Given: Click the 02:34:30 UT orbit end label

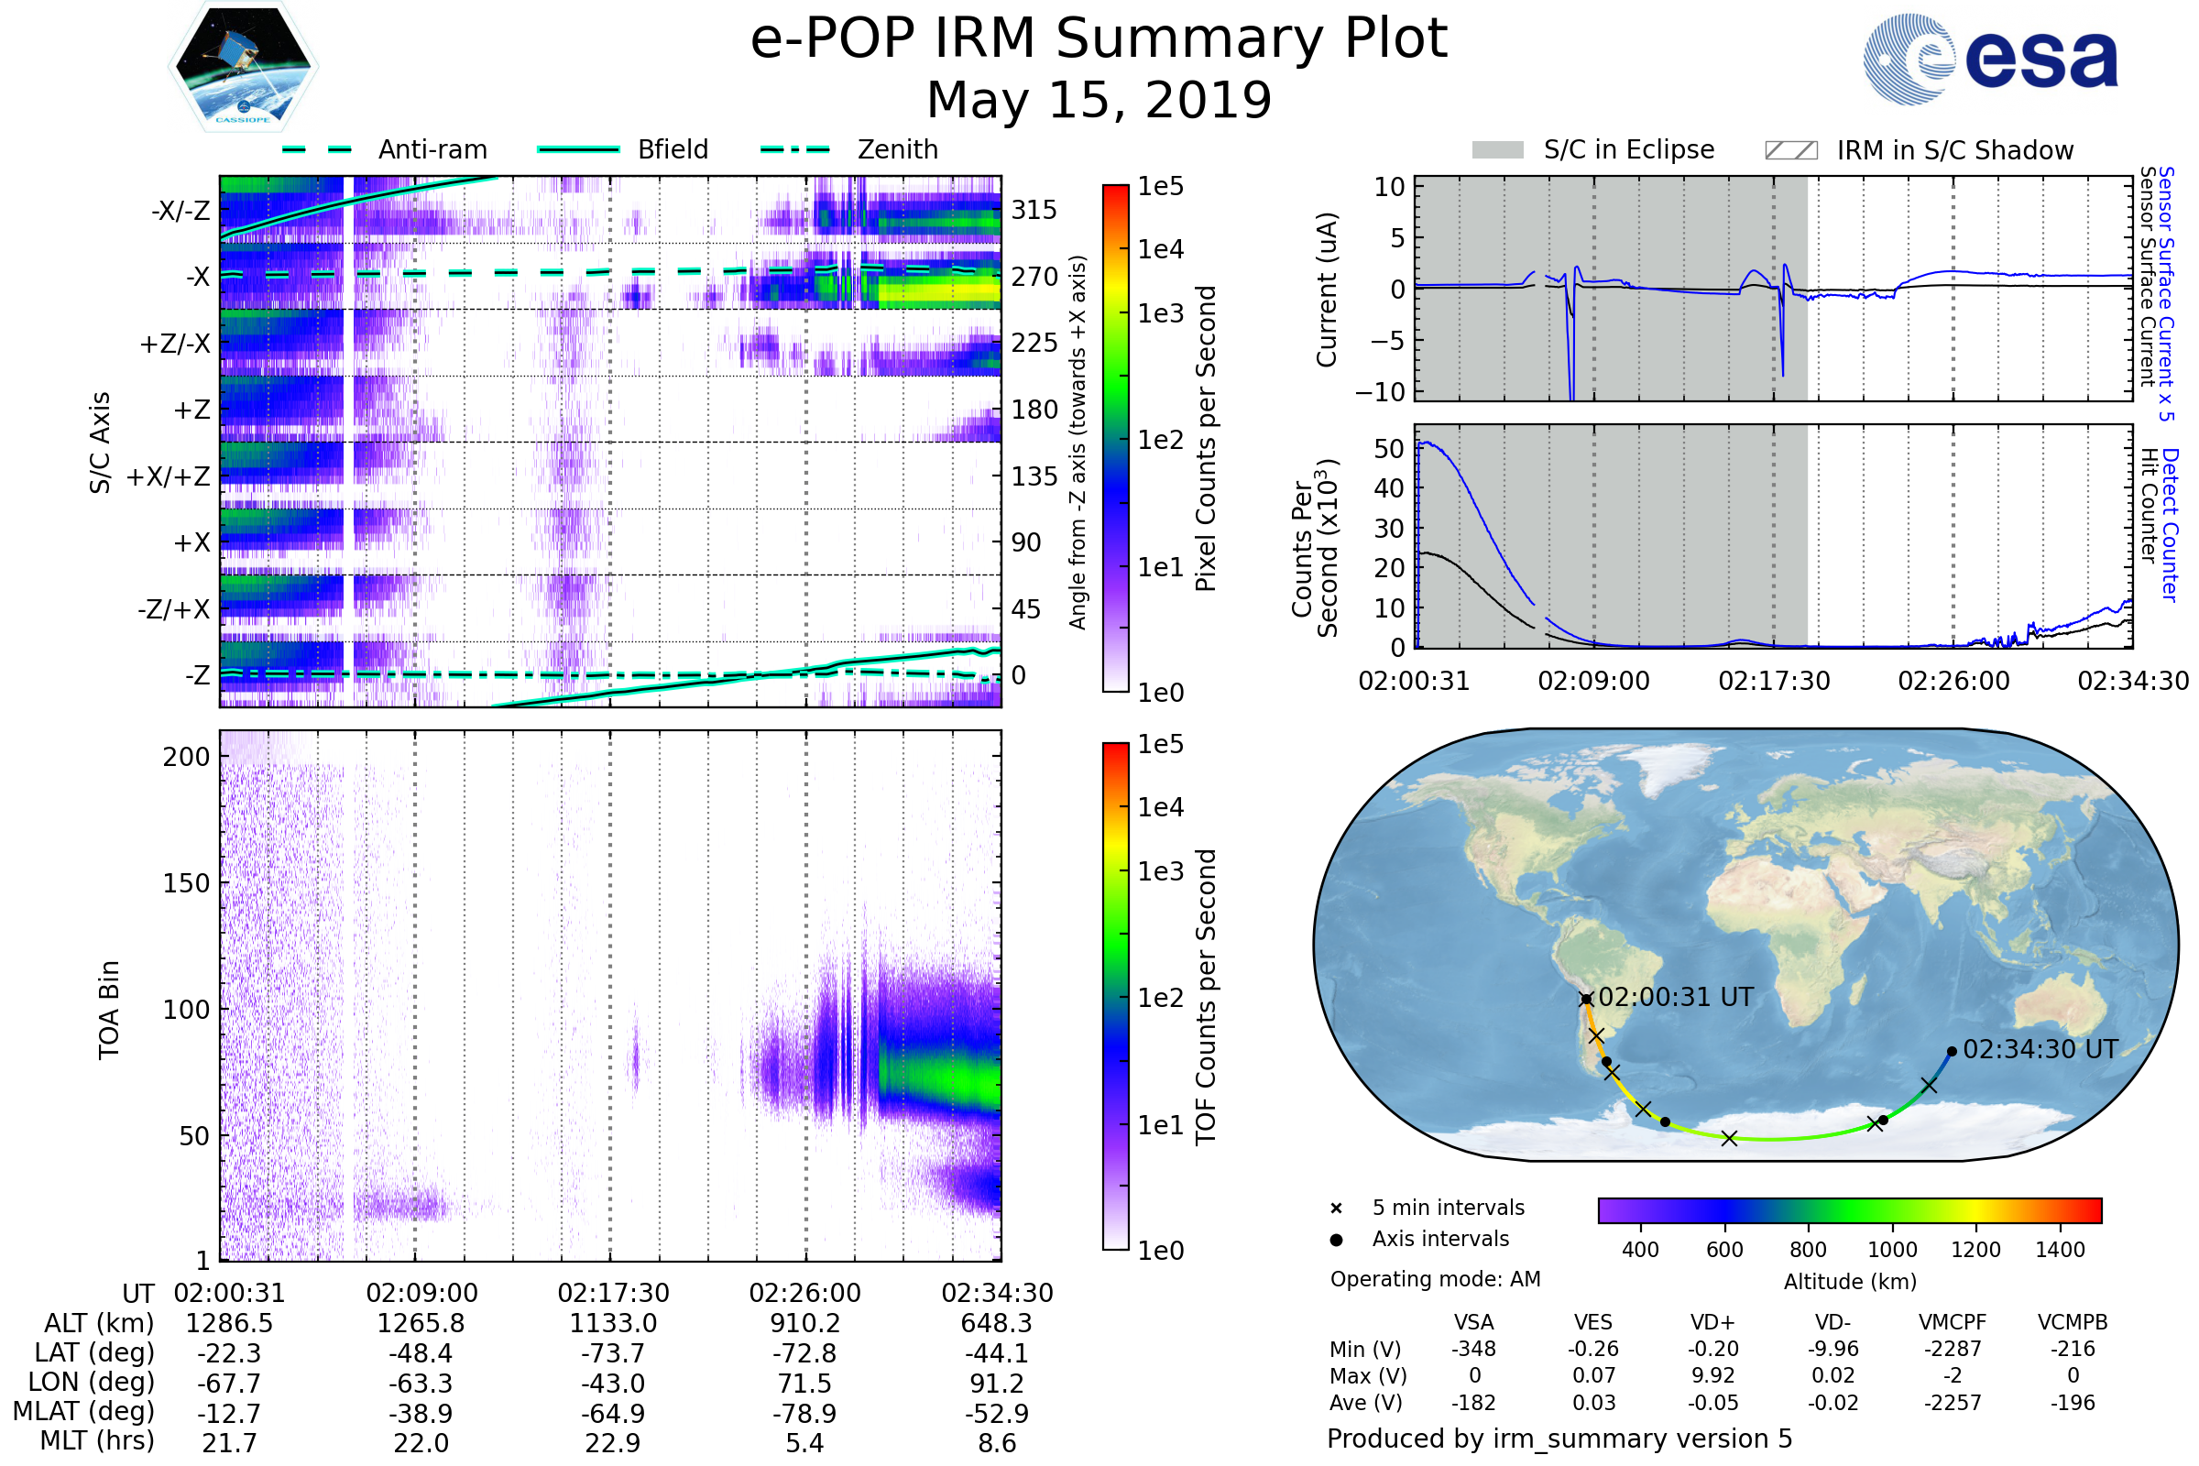Looking at the screenshot, I should (x=2041, y=1050).
